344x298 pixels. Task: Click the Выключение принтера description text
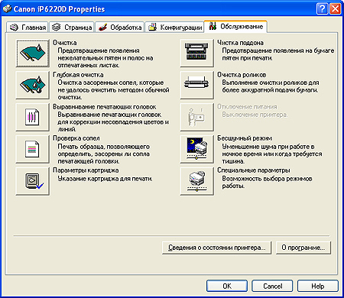tap(255, 115)
